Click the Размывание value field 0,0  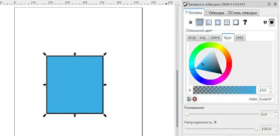pyautogui.click(x=266, y=114)
